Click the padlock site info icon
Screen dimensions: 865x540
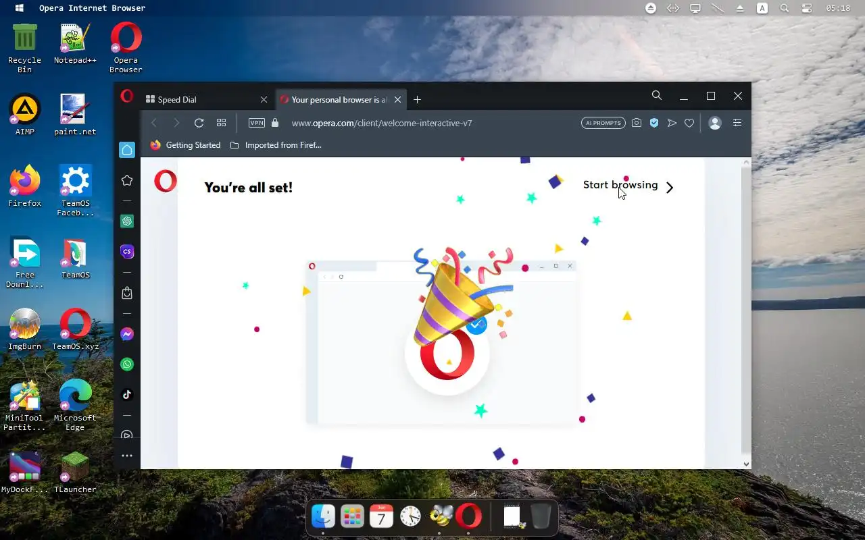click(x=274, y=123)
